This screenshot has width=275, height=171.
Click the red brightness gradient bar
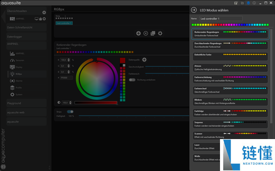96,103
